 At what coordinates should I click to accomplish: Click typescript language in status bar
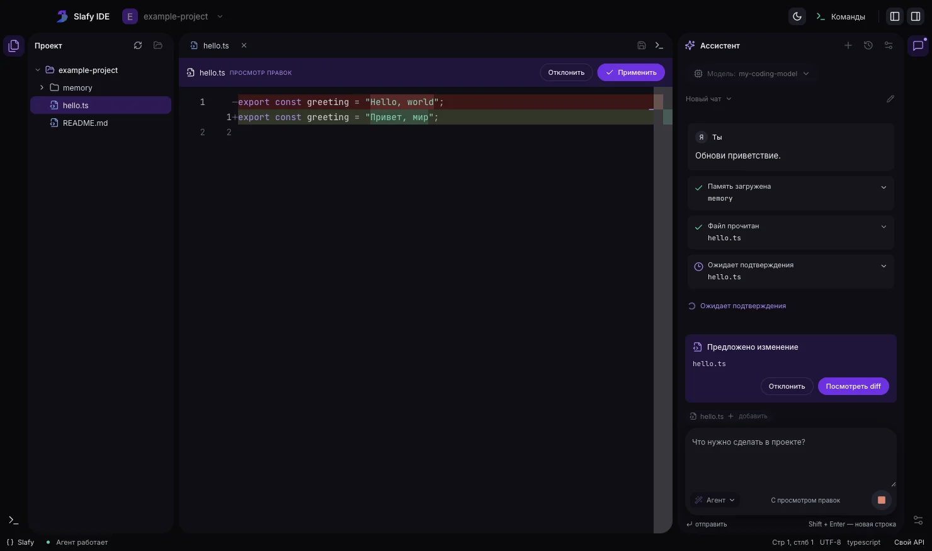(x=863, y=542)
